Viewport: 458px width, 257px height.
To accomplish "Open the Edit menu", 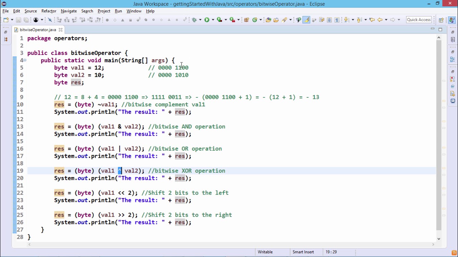I will point(16,11).
